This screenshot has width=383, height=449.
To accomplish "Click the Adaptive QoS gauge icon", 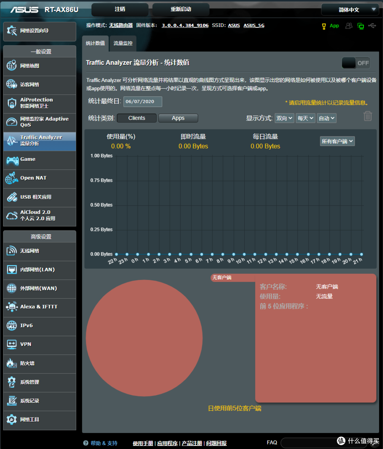I will click(x=12, y=122).
